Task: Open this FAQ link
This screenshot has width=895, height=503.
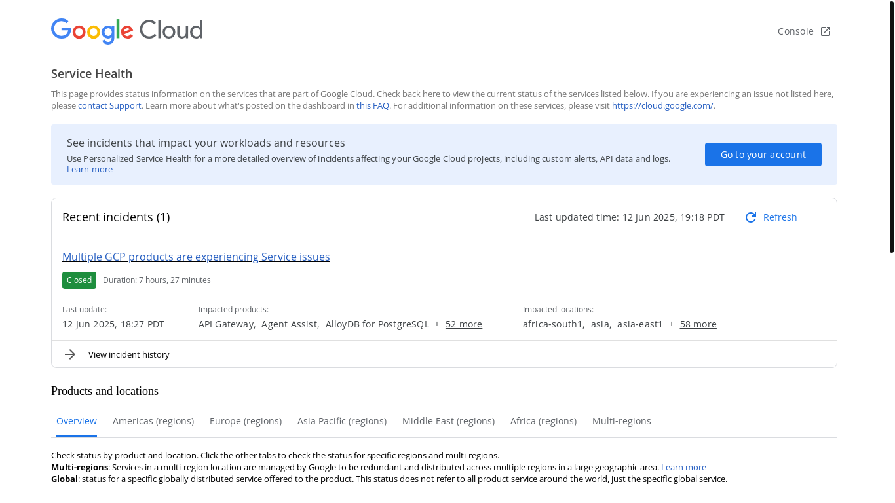Action: click(373, 105)
